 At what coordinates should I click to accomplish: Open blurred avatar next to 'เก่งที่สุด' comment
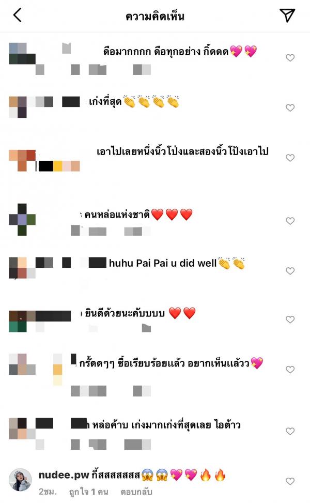pos(18,107)
